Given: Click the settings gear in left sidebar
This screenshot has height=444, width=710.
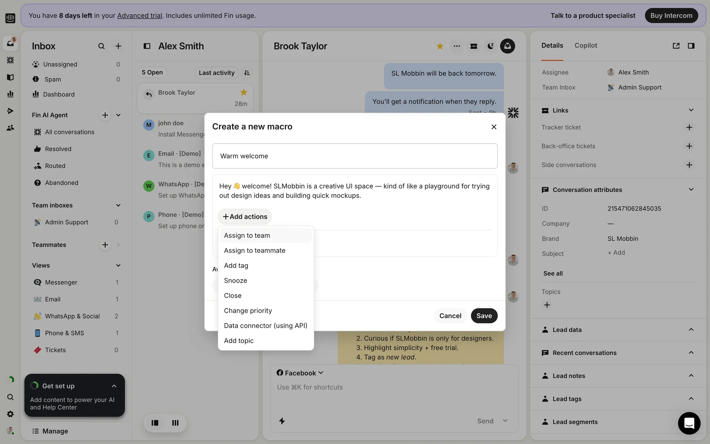Looking at the screenshot, I should click(10, 414).
